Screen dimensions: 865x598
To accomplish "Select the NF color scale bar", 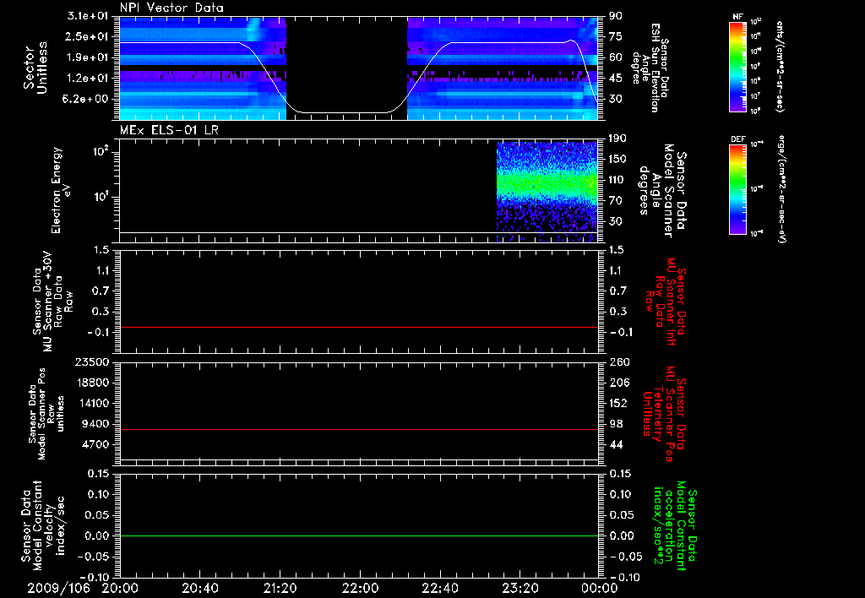I will (x=737, y=66).
